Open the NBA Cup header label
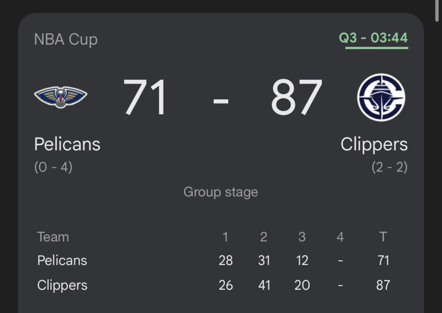 click(66, 40)
